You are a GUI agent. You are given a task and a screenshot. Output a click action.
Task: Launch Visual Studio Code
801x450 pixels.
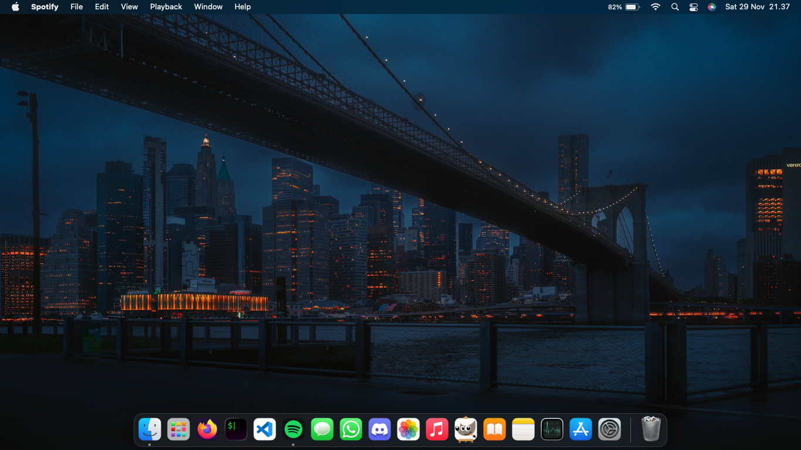coord(264,429)
